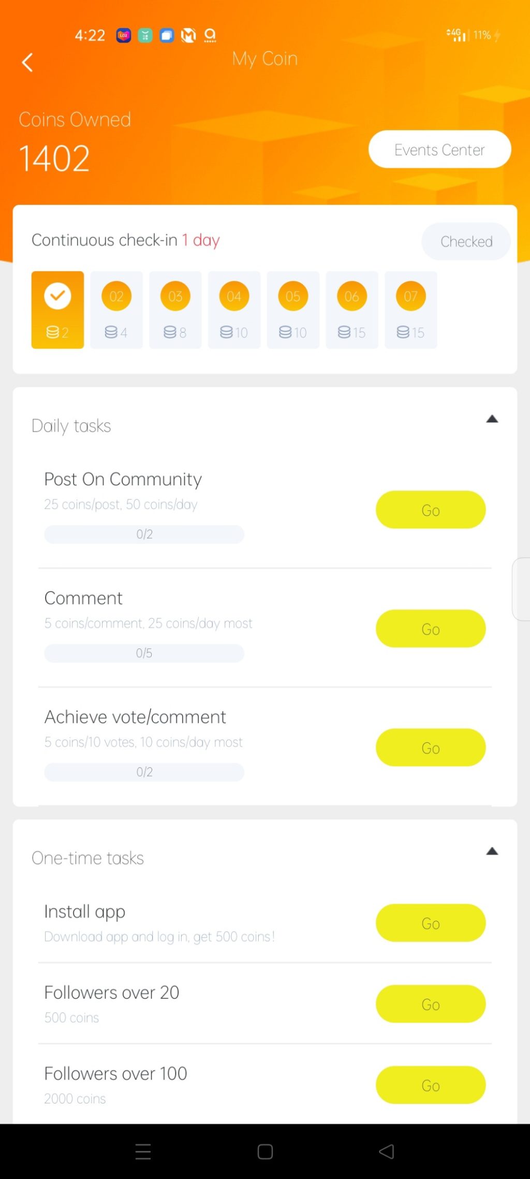Collapse the Daily tasks section
The image size is (530, 1179).
[x=492, y=419]
